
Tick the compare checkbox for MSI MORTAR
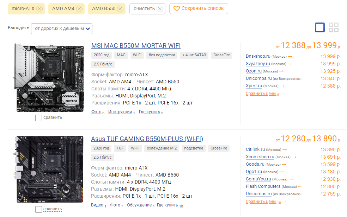click(x=38, y=118)
